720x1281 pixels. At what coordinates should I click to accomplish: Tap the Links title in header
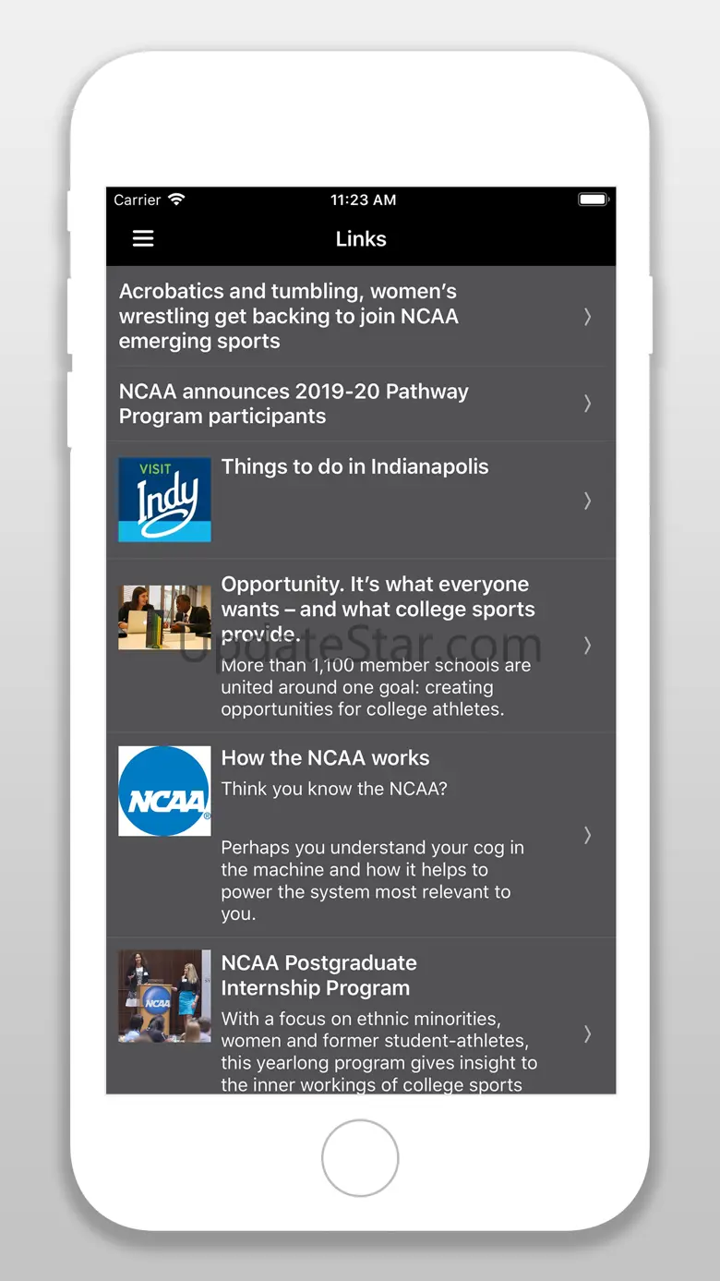pyautogui.click(x=361, y=239)
